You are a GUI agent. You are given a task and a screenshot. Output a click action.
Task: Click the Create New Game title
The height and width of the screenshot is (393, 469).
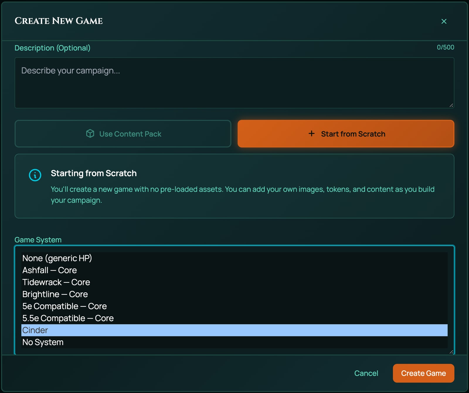tap(59, 21)
